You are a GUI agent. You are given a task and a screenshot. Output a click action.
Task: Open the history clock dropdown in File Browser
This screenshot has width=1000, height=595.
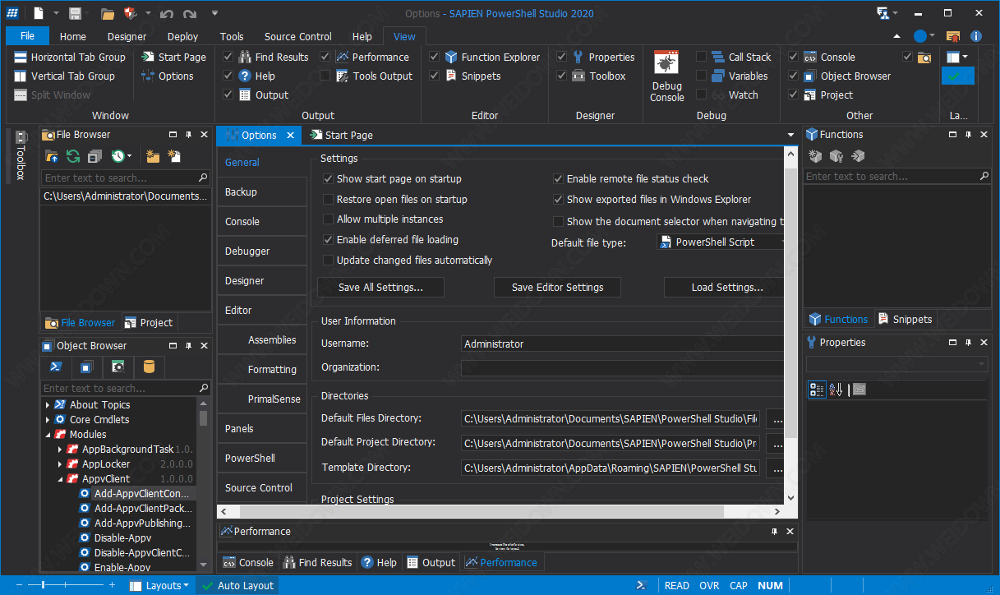122,156
